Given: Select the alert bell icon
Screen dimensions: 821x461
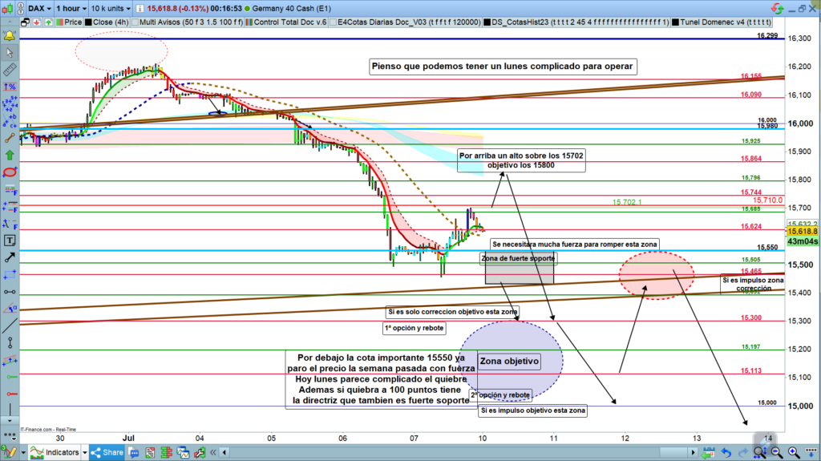Looking at the screenshot, I should [10, 36].
